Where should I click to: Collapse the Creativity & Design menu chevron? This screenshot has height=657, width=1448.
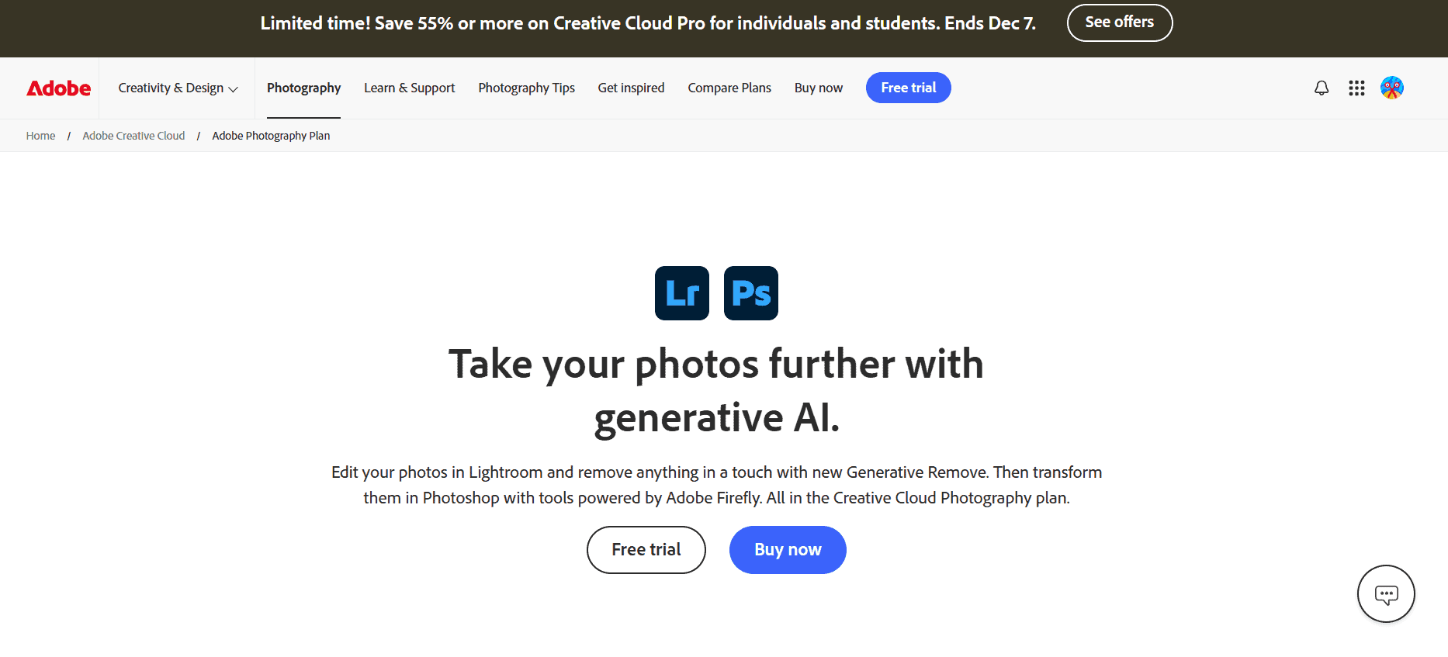pyautogui.click(x=234, y=88)
